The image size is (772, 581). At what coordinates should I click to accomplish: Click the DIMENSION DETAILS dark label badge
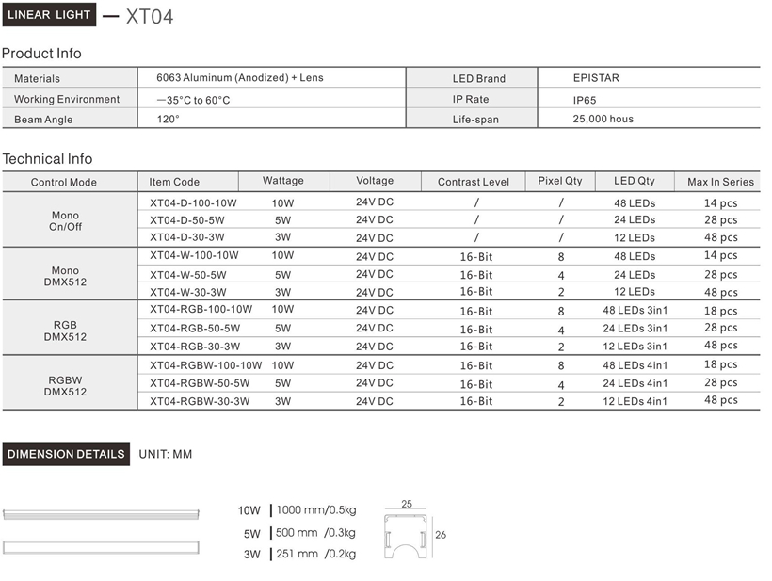point(66,454)
